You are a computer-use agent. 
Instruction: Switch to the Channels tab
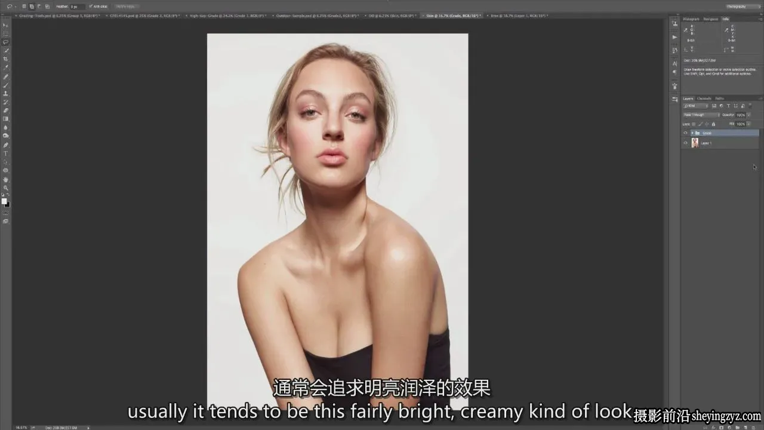[x=704, y=99]
